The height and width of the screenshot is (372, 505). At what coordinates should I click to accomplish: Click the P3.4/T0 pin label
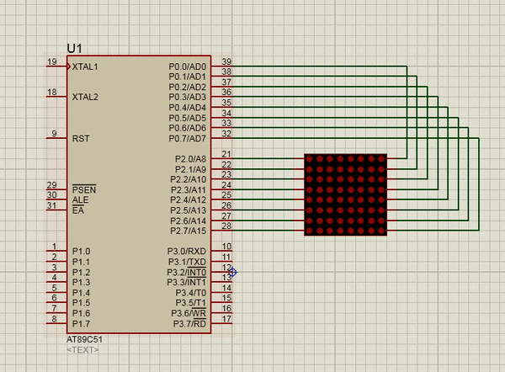click(x=191, y=293)
